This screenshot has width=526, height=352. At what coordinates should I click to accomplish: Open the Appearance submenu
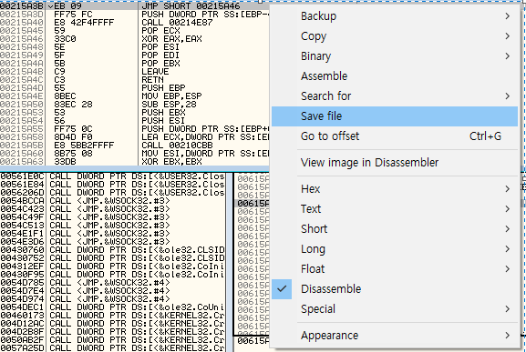click(x=395, y=336)
